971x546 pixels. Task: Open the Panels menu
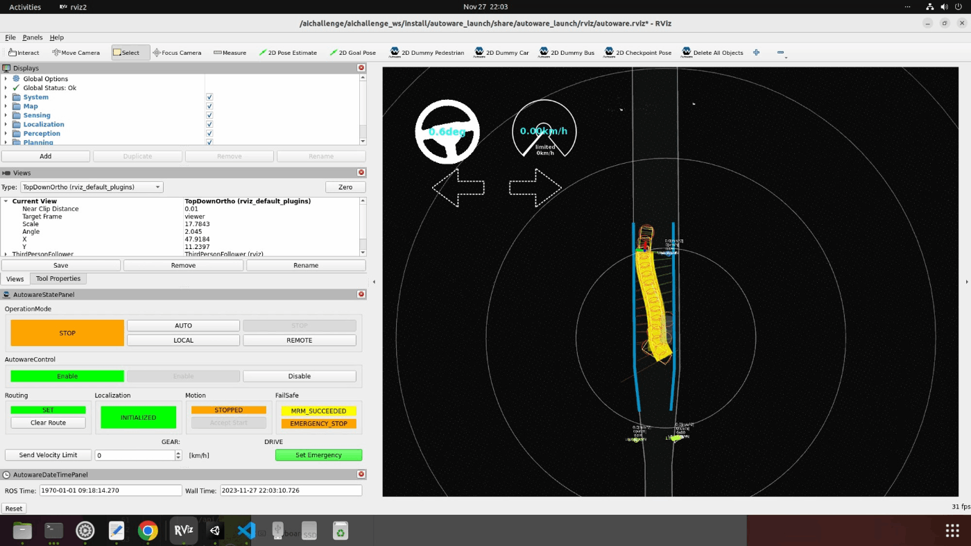point(33,37)
